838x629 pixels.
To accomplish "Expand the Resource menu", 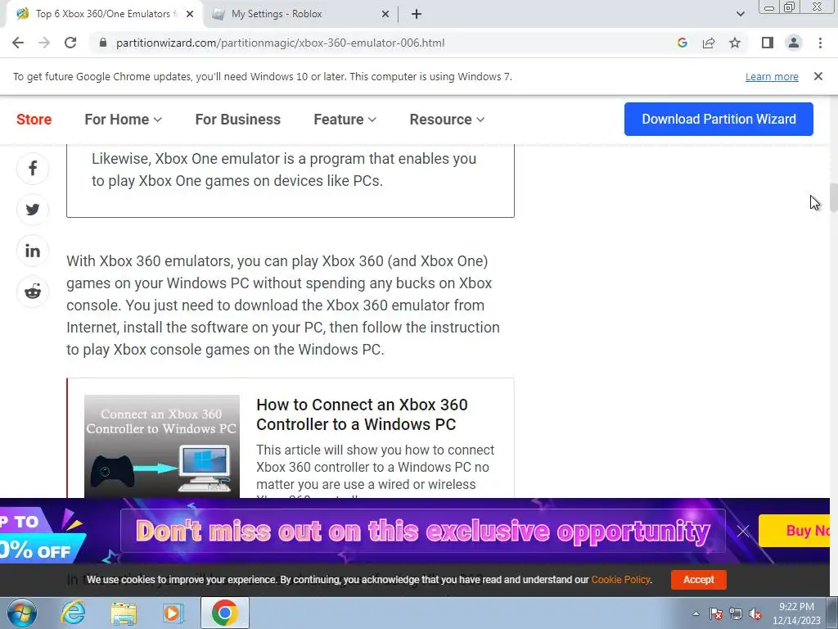I will pos(447,120).
